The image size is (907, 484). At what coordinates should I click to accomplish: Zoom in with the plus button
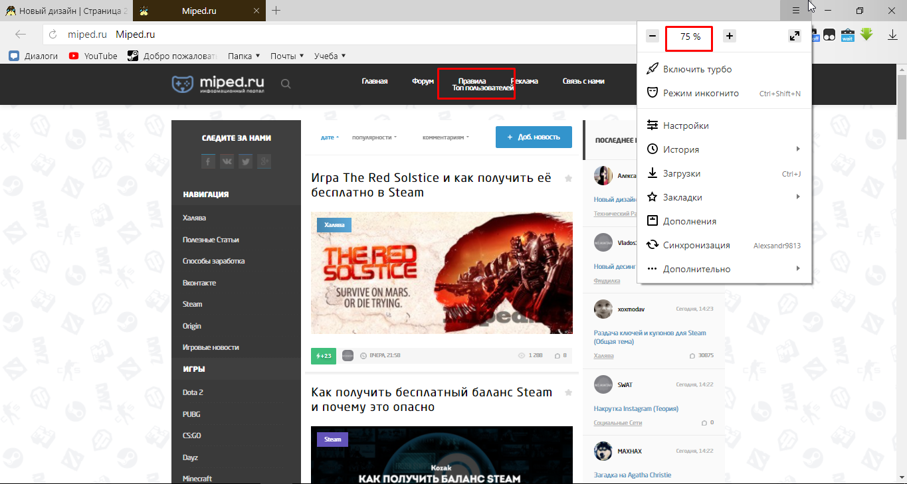pos(730,37)
